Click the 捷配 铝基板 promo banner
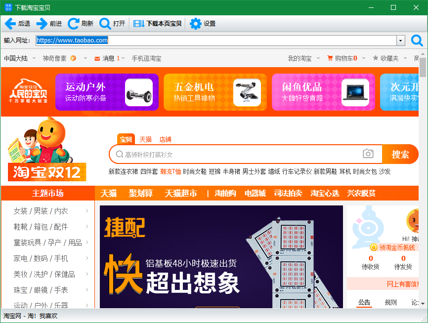 point(221,257)
